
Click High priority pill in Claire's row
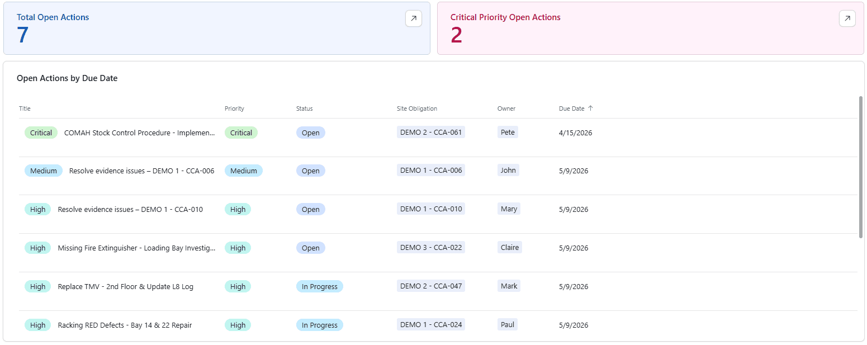coord(238,248)
